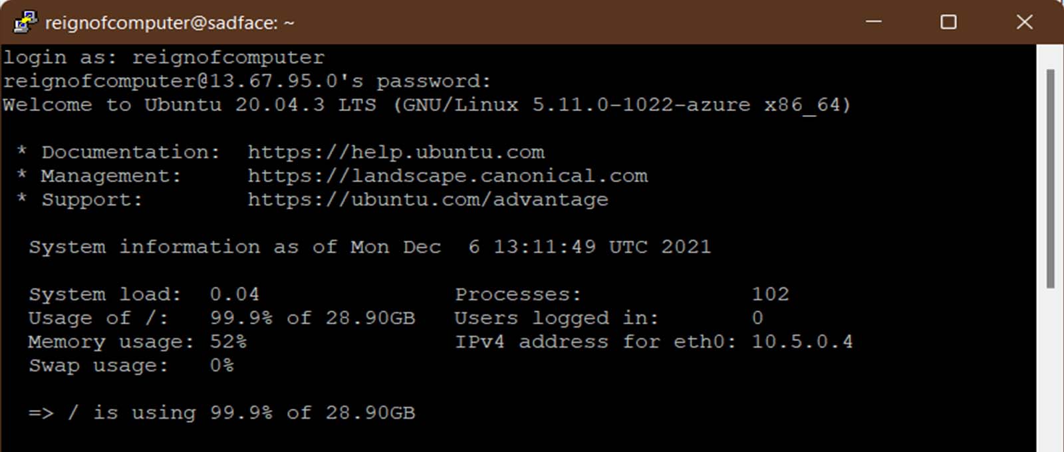Select the login as: reignofcomputer line
Image resolution: width=1064 pixels, height=452 pixels.
click(x=164, y=56)
